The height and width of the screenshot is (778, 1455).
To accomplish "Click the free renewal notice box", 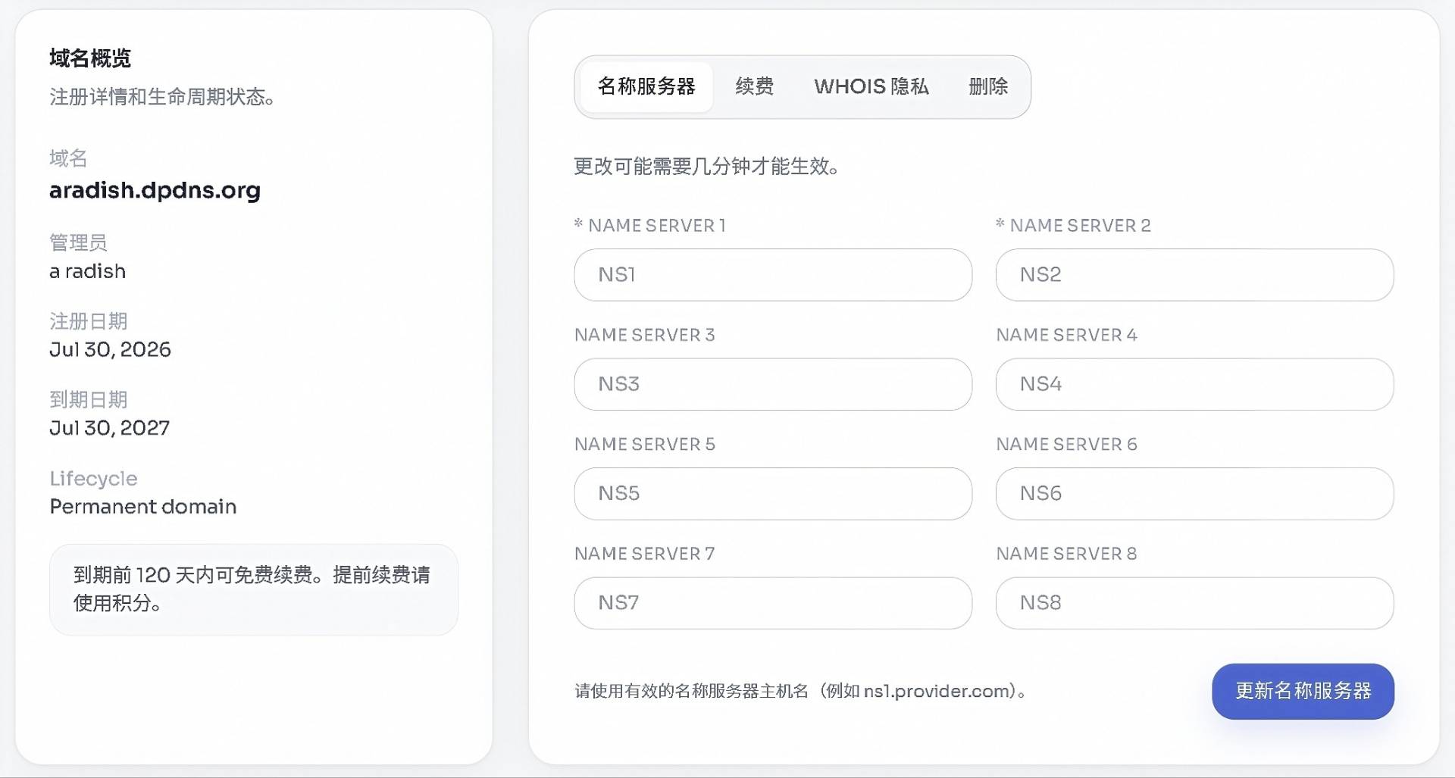I will pos(254,589).
